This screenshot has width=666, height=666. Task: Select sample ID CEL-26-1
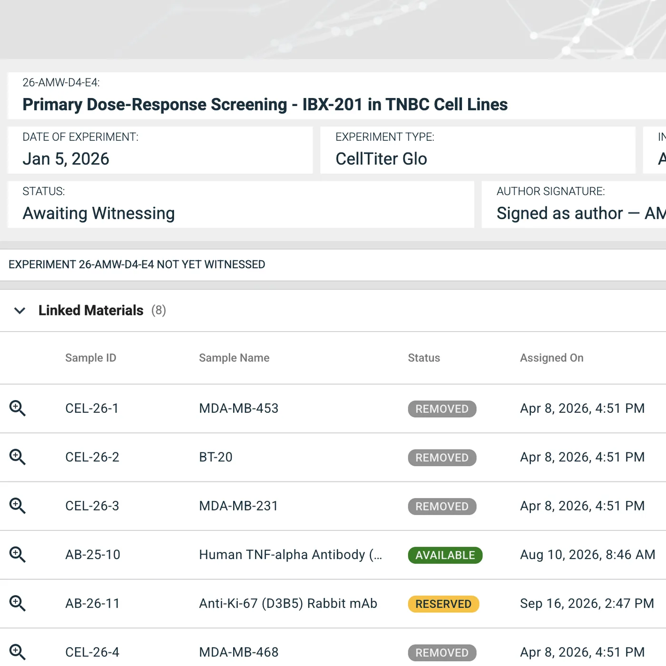pos(92,408)
